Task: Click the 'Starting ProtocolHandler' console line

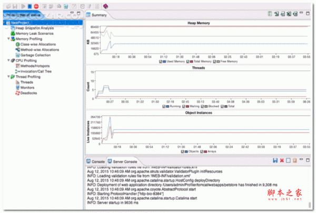Action: 125,194
